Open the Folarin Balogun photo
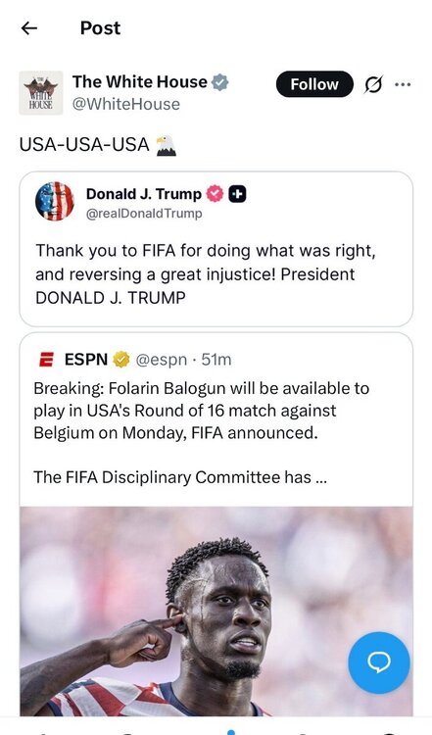The height and width of the screenshot is (735, 432). click(x=216, y=612)
